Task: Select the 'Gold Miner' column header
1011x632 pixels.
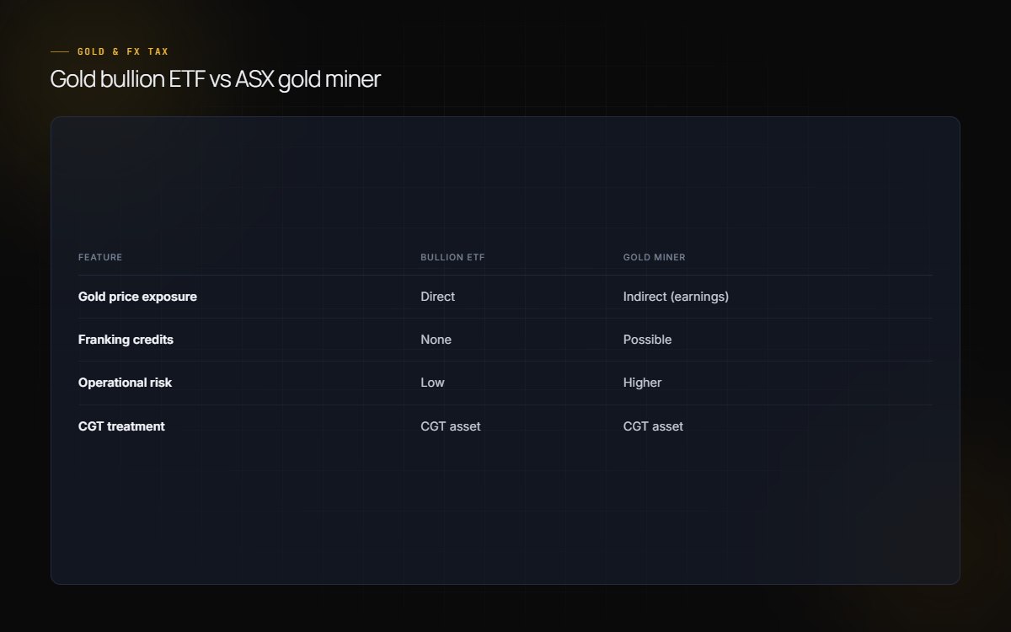Action: (x=655, y=257)
